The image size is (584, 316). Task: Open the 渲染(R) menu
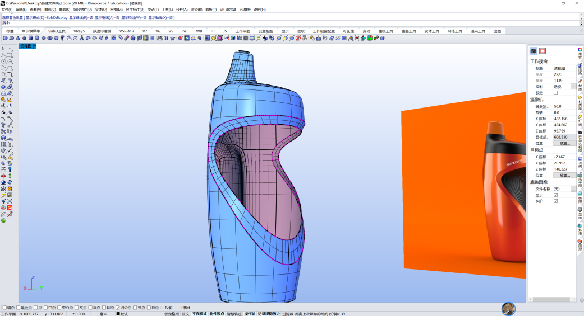(197, 10)
